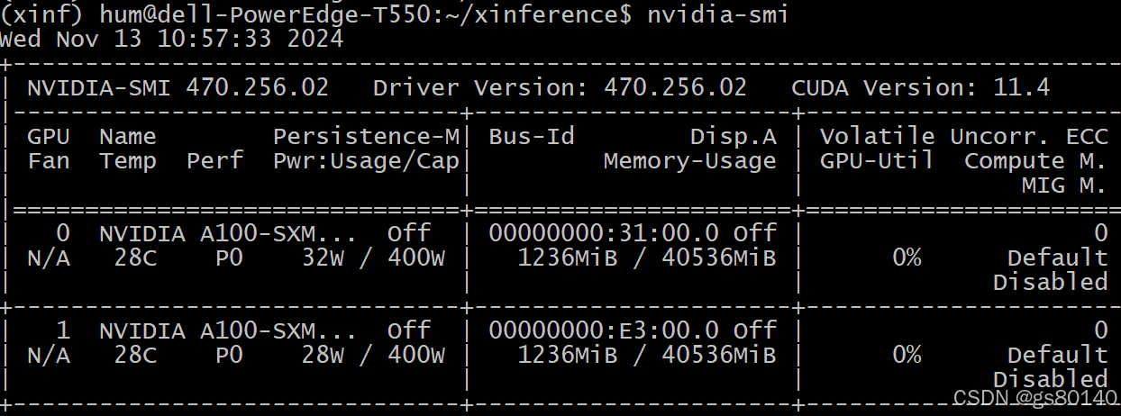Click the prompt "hum@dell-PowerEdge-T550:~/xinference$"
Viewport: 1121px width, 416px height.
click(x=366, y=15)
